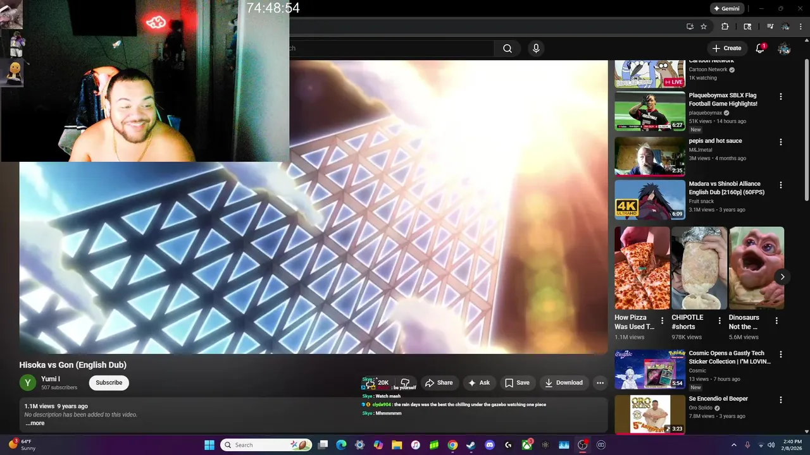Viewport: 810px width, 455px height.
Task: Show hidden system tray icons
Action: pos(734,445)
